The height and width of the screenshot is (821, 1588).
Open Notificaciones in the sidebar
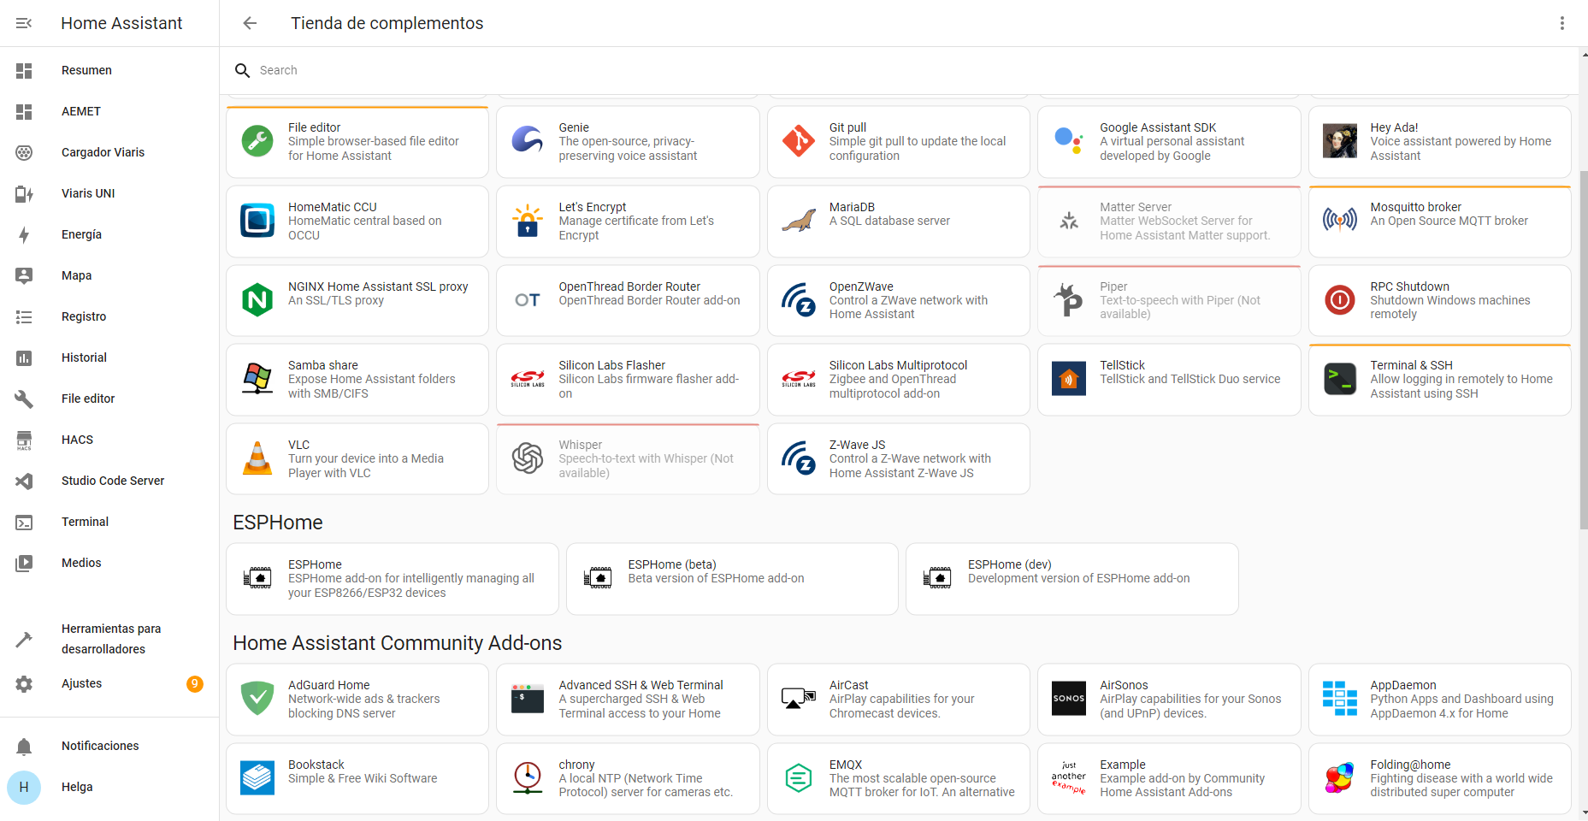109,746
